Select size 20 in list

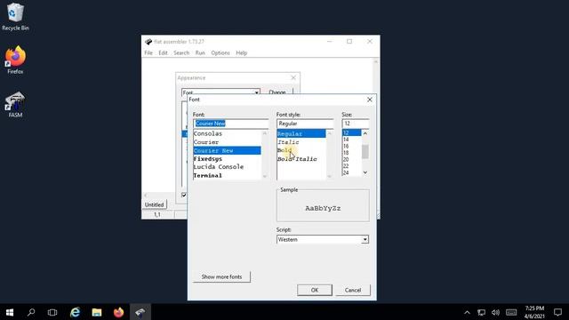point(352,160)
